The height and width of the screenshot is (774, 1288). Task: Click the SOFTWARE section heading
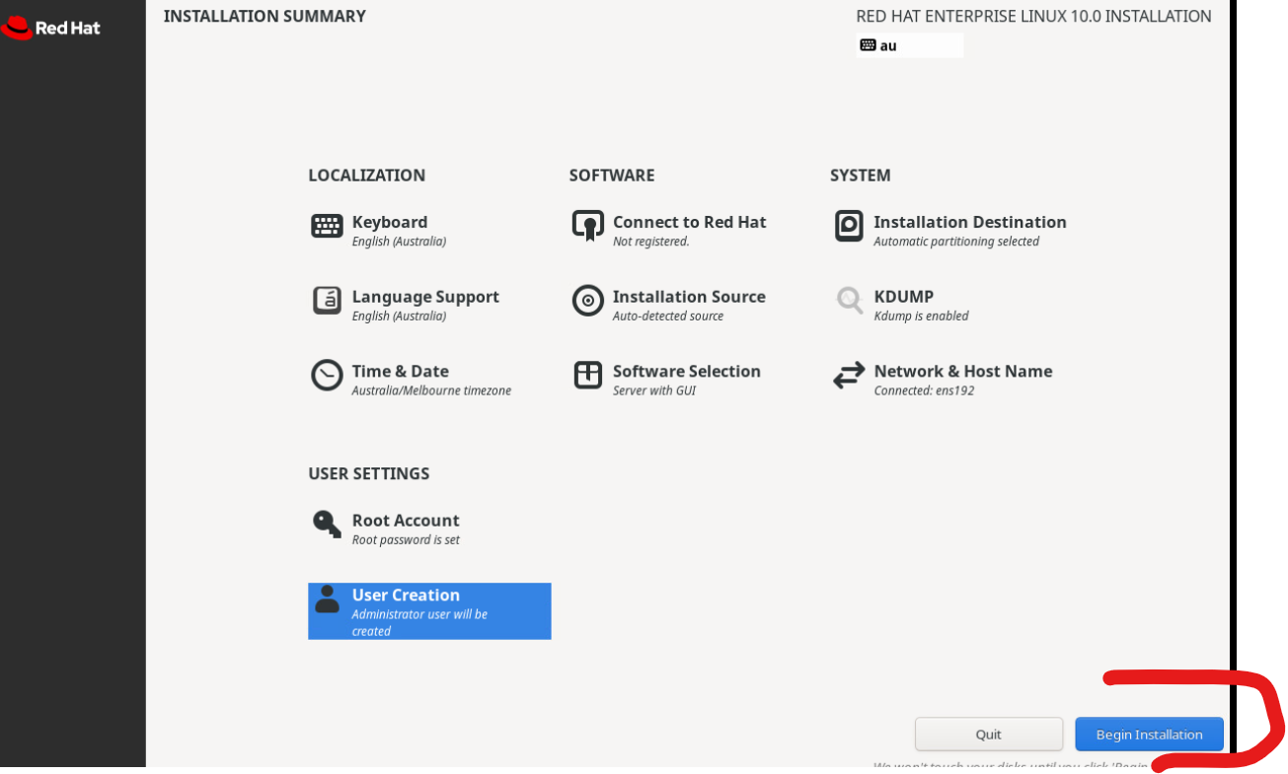(x=611, y=176)
